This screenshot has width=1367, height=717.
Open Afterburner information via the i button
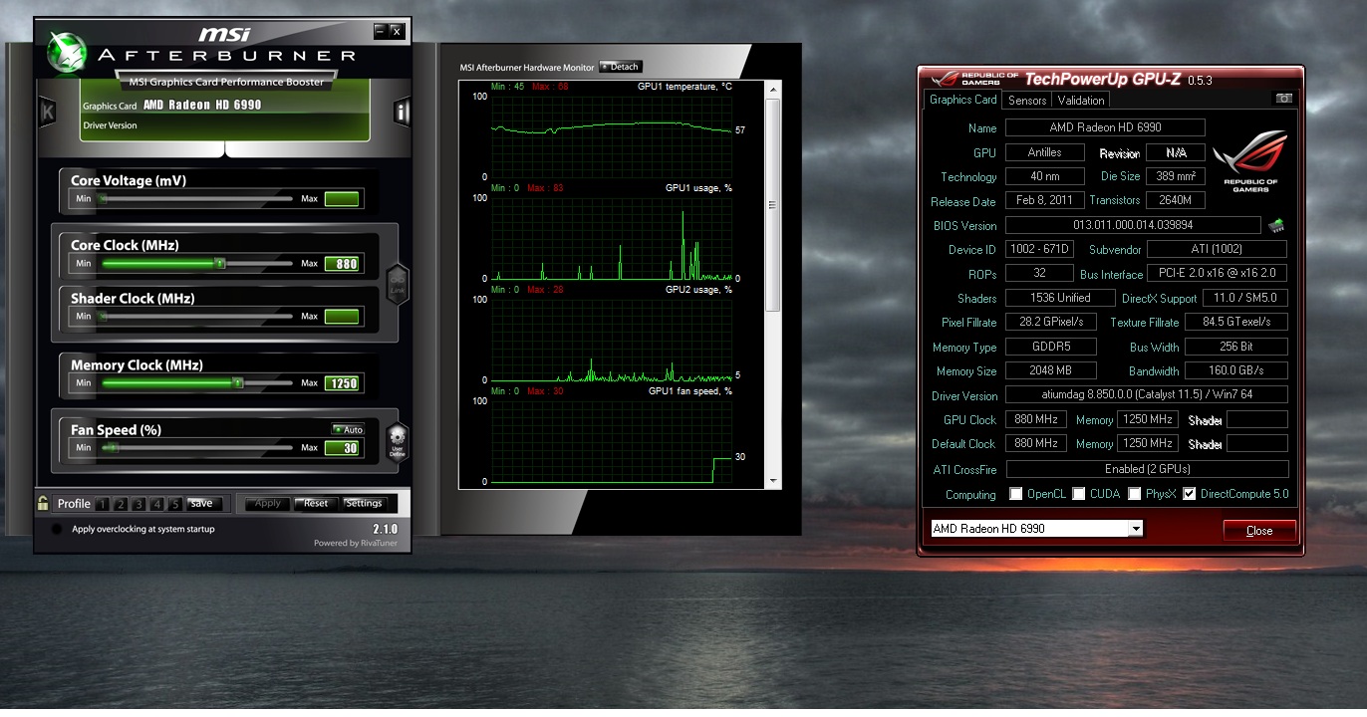403,112
